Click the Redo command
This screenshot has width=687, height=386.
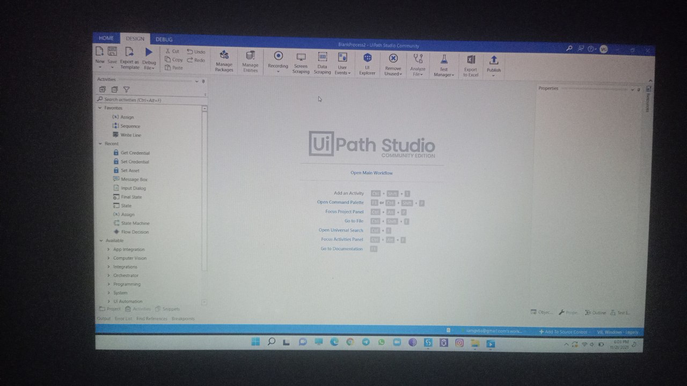tap(196, 60)
